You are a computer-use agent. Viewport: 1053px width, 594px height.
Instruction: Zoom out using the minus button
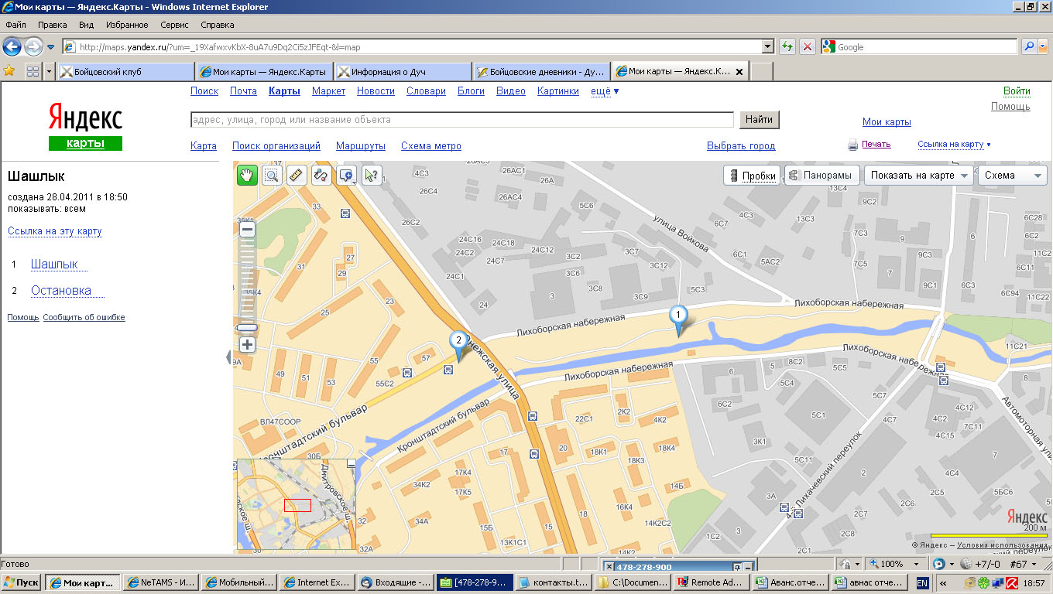coord(247,230)
